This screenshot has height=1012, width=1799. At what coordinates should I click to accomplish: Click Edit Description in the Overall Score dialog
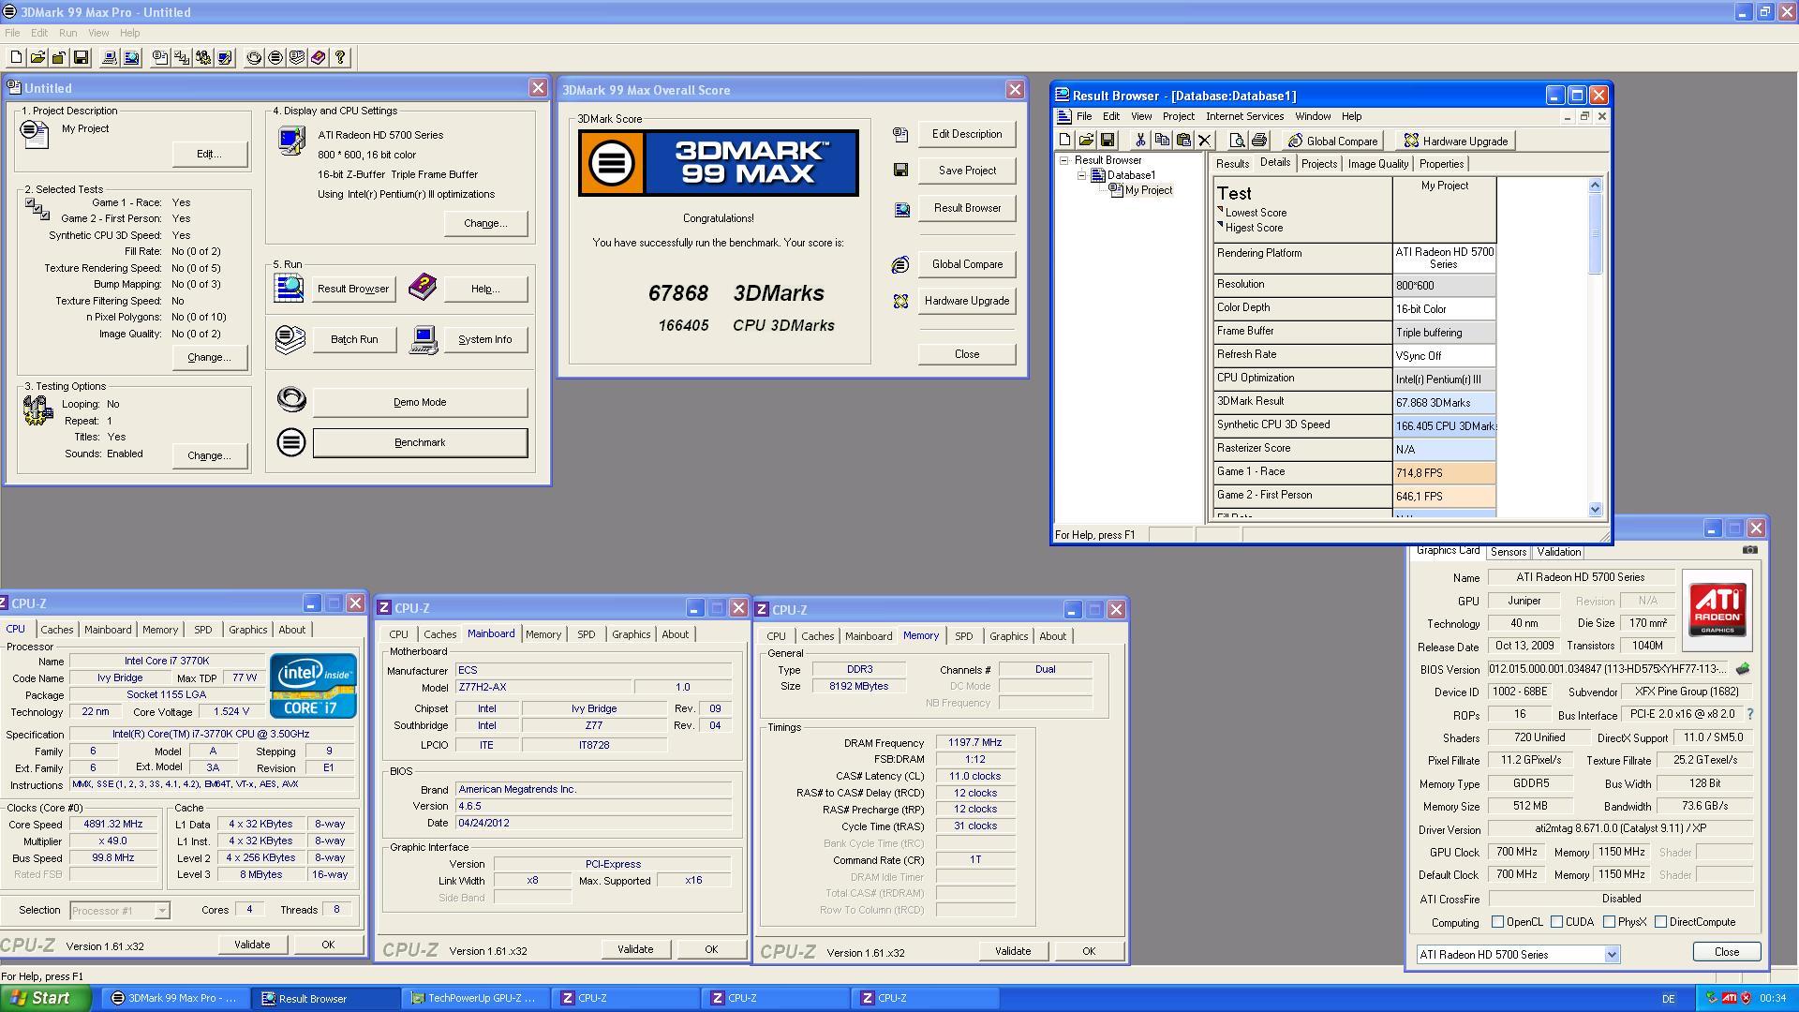click(967, 134)
